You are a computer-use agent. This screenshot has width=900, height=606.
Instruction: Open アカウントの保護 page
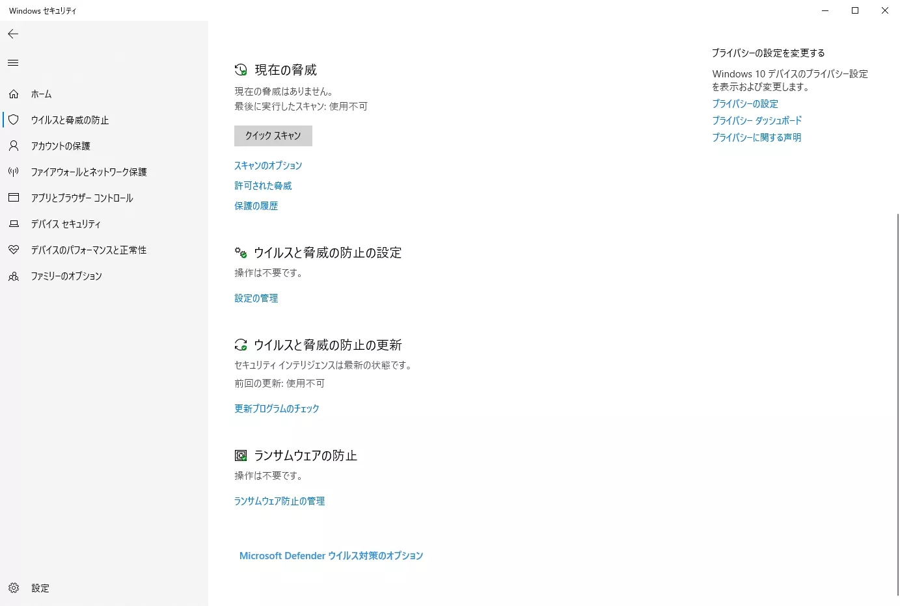pyautogui.click(x=61, y=146)
